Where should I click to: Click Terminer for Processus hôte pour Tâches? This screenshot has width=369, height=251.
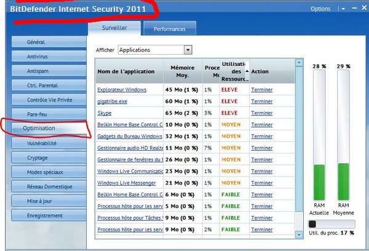[x=262, y=218]
